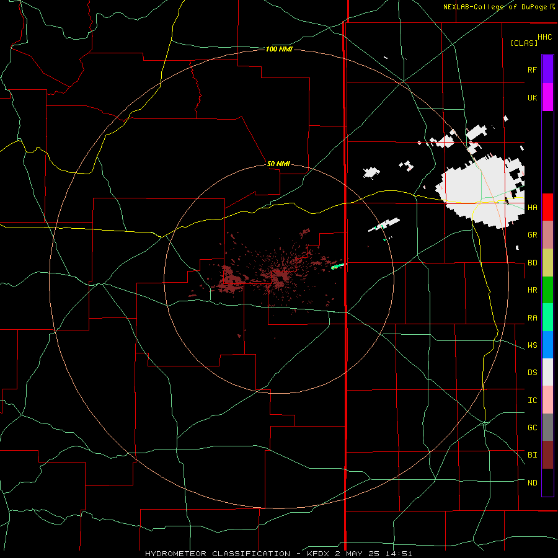Click the BI brown legend swatch
The image size is (558, 558).
point(547,455)
